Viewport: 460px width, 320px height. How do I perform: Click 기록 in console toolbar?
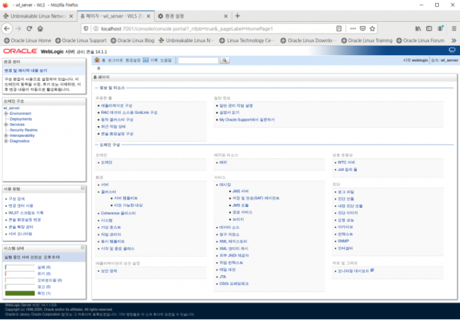pos(154,60)
